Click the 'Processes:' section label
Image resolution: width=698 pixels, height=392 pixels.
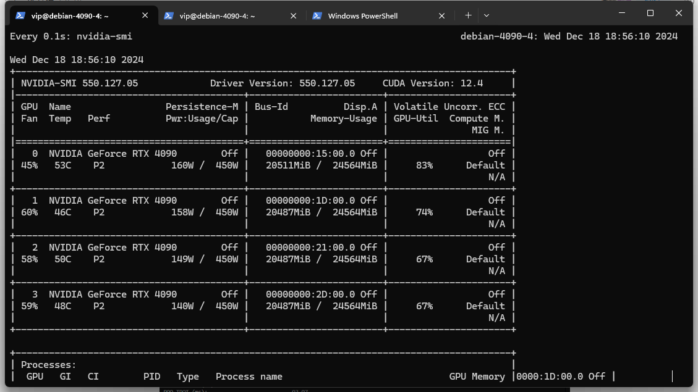point(48,365)
